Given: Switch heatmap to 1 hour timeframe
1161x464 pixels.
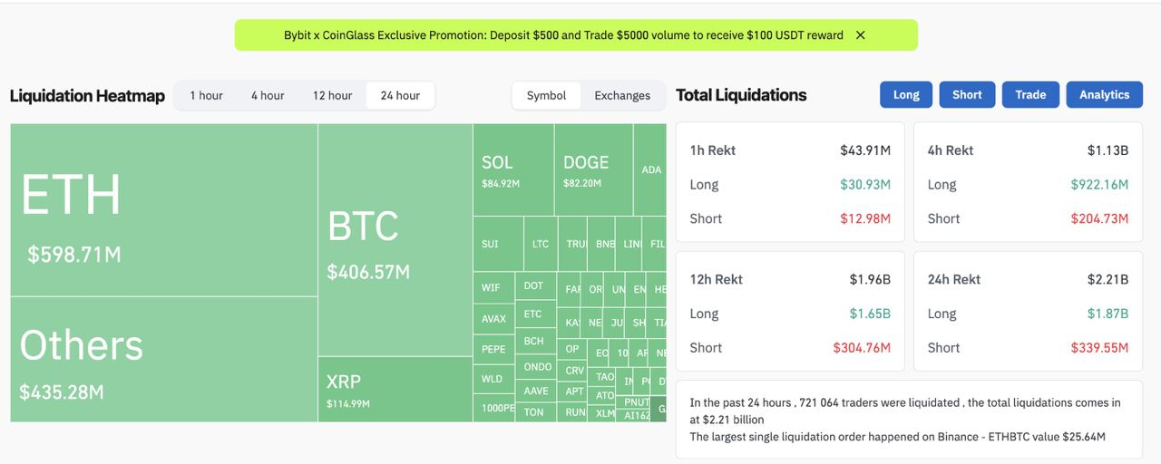Looking at the screenshot, I should click(206, 95).
